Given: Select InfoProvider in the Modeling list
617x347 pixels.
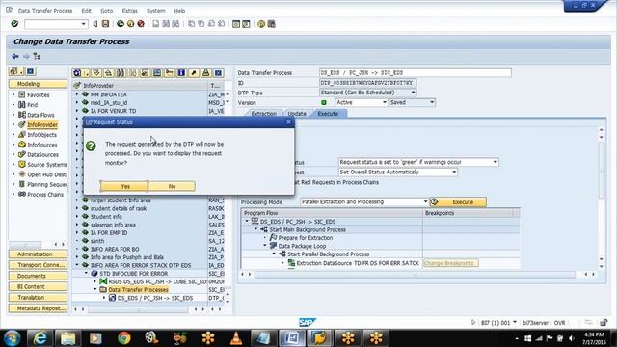Looking at the screenshot, I should tap(42, 124).
